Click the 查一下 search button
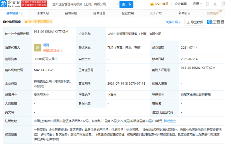 [126, 4]
